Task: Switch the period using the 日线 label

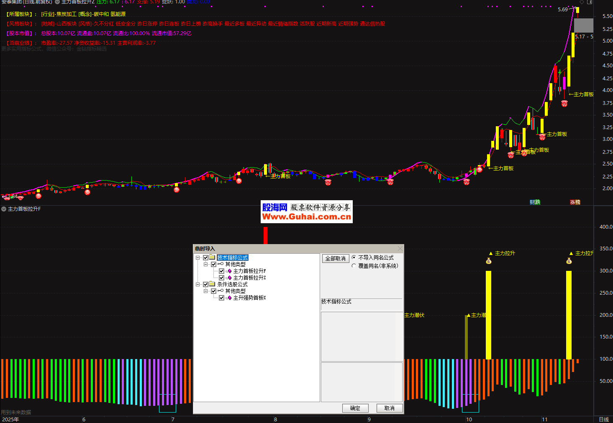Action: point(604,420)
